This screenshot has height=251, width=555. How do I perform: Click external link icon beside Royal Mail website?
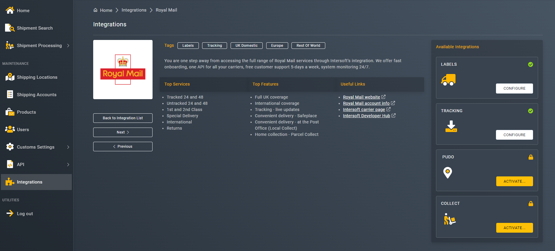(383, 97)
